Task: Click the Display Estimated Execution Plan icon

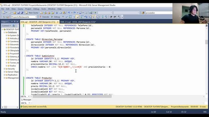Action: point(70,17)
